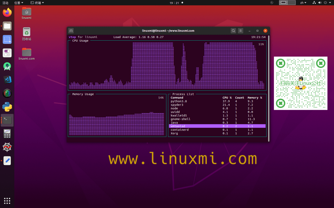Select the highlighted vmtoolsd process row
Image resolution: width=334 pixels, height=208 pixels.
coord(217,126)
